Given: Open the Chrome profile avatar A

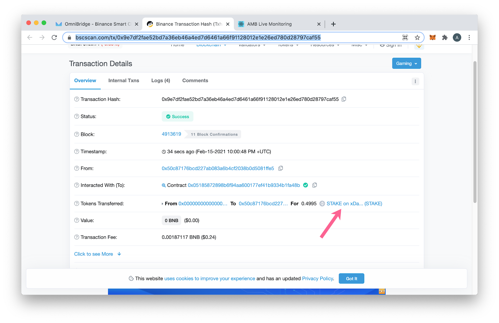Looking at the screenshot, I should click(x=457, y=37).
